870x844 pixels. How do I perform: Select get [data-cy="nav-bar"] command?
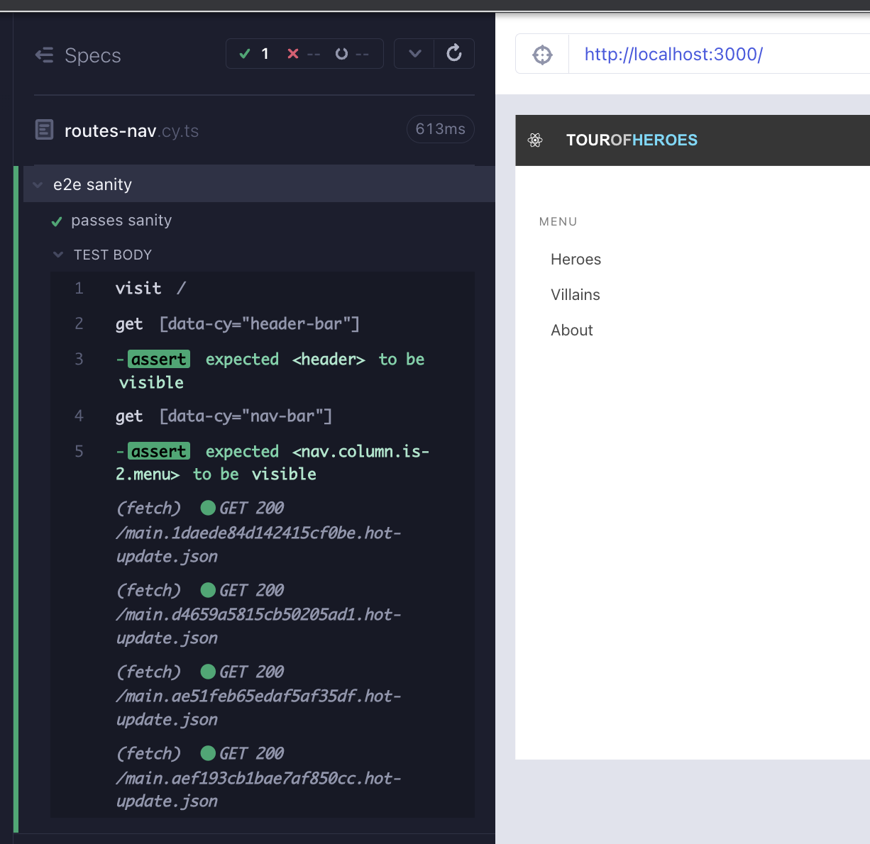(x=263, y=416)
